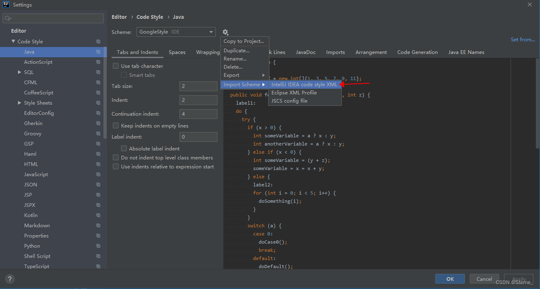The image size is (540, 289).
Task: Click the copy icon beside Properties
Action: pyautogui.click(x=98, y=236)
